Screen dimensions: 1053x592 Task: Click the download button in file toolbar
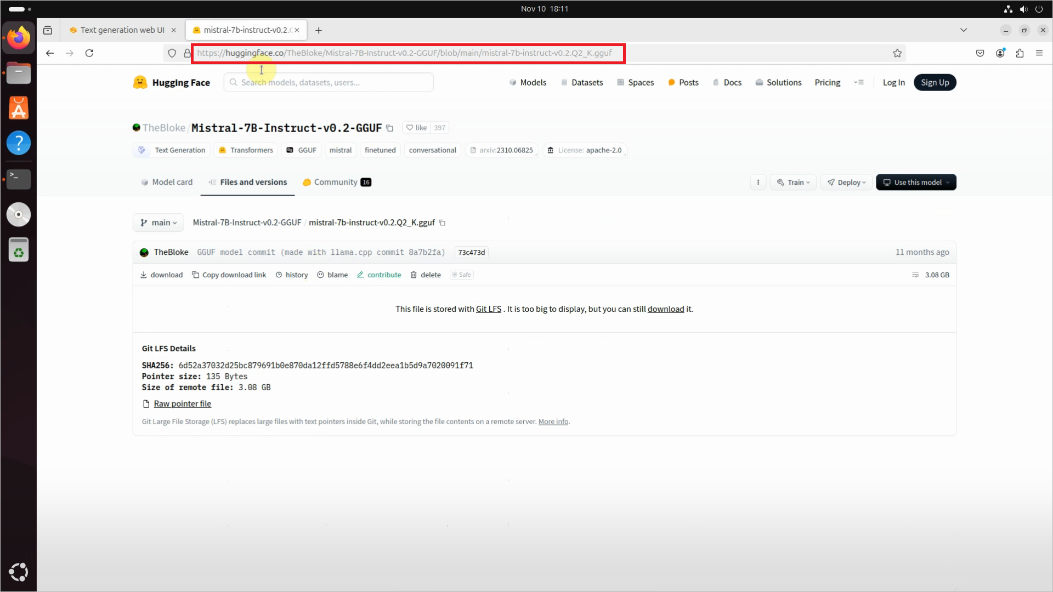[x=161, y=275]
